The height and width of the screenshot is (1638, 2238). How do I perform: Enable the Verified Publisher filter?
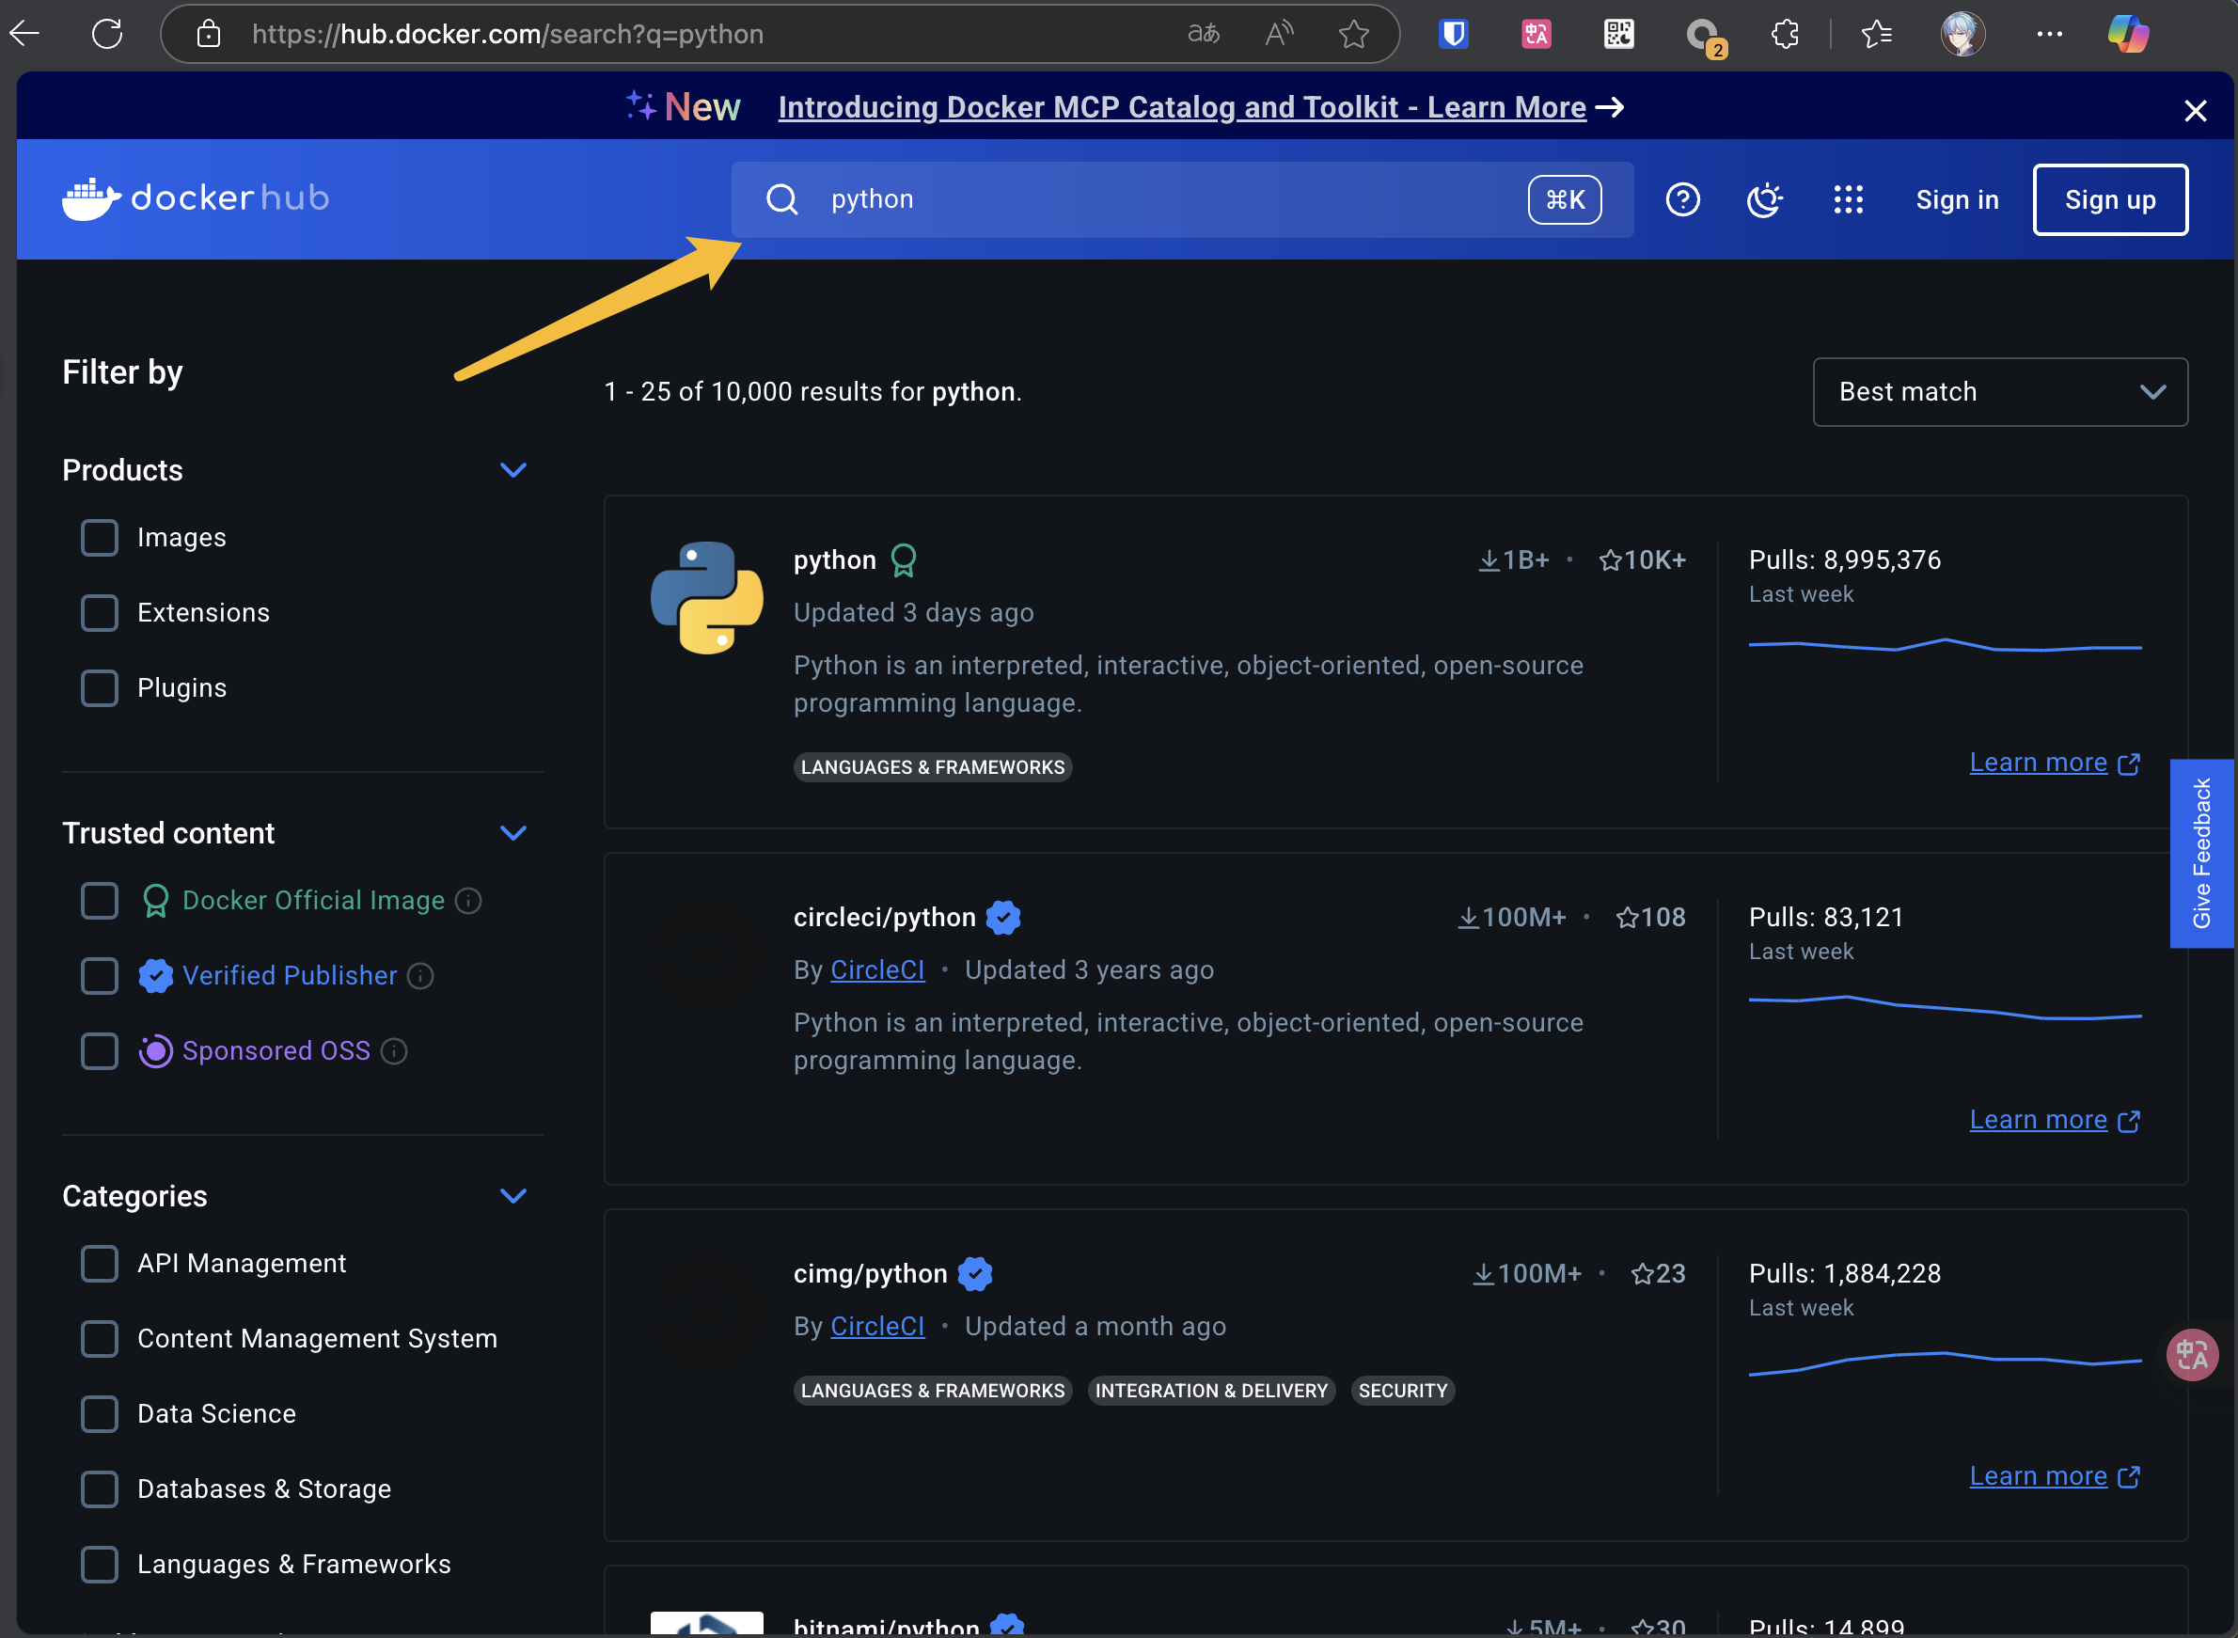click(99, 976)
